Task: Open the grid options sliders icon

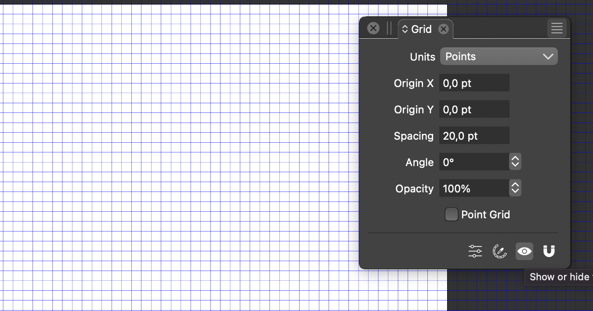Action: [475, 251]
